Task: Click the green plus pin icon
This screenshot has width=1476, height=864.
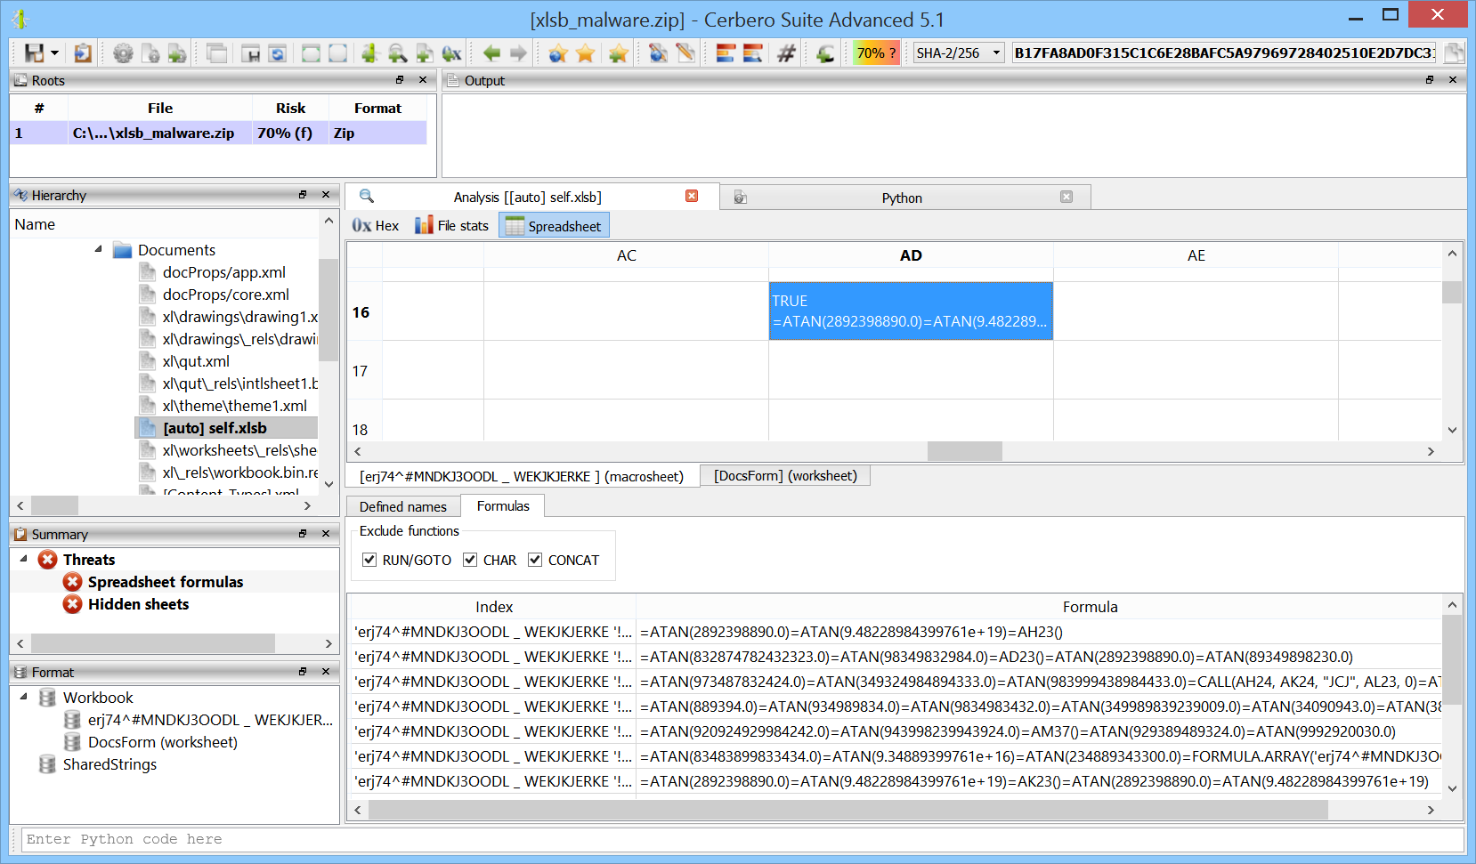Action: click(x=369, y=53)
